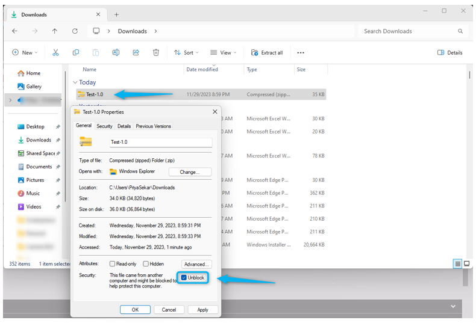The width and height of the screenshot is (476, 323).
Task: Open a new tab with plus button
Action: tap(116, 14)
